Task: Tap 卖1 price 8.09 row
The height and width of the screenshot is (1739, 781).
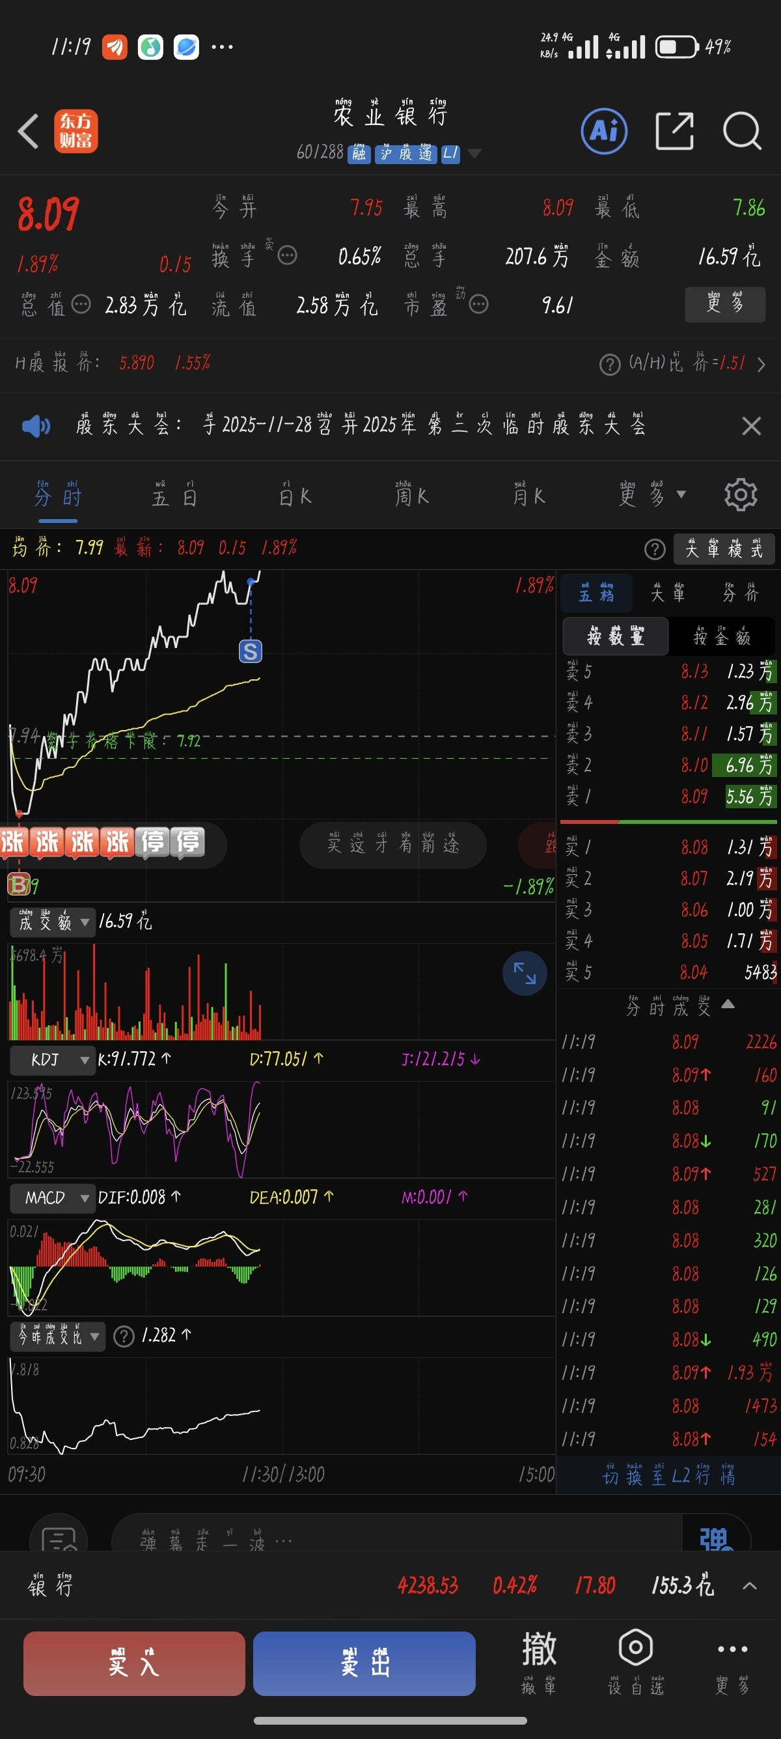Action: tap(668, 797)
